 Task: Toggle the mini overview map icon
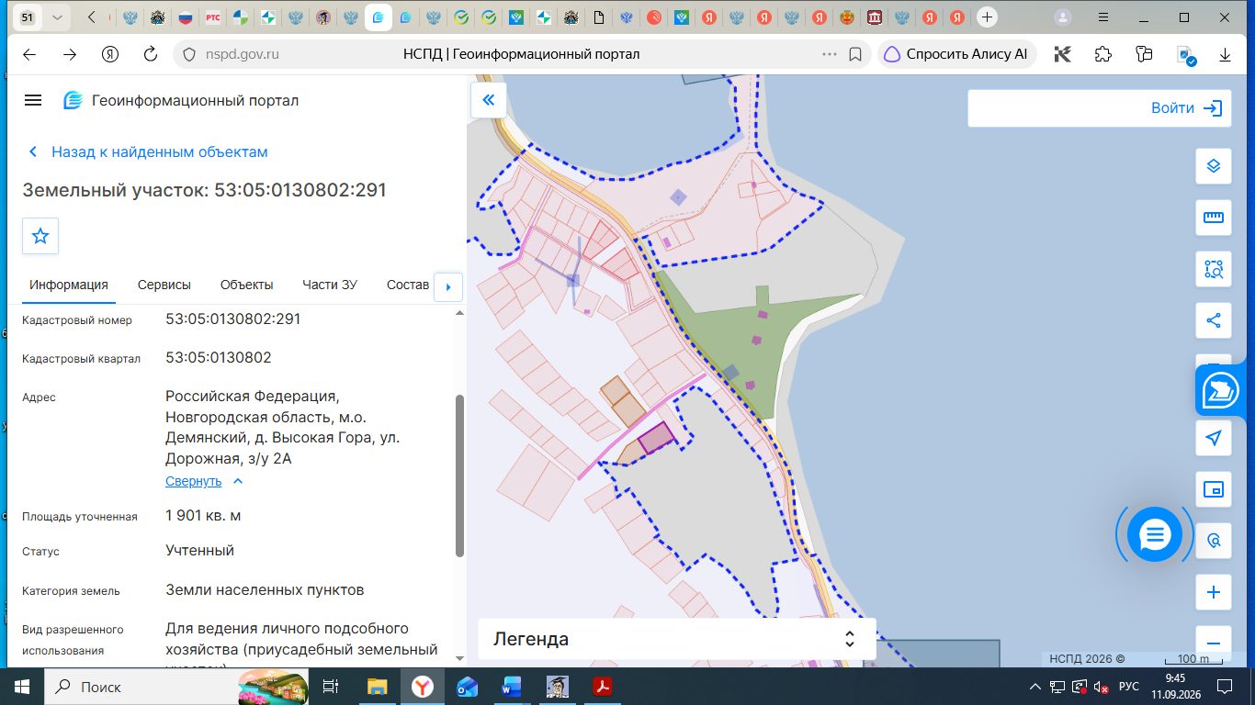point(1213,489)
